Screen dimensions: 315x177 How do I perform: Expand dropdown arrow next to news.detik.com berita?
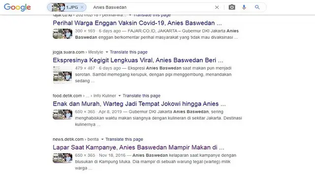pos(102,139)
